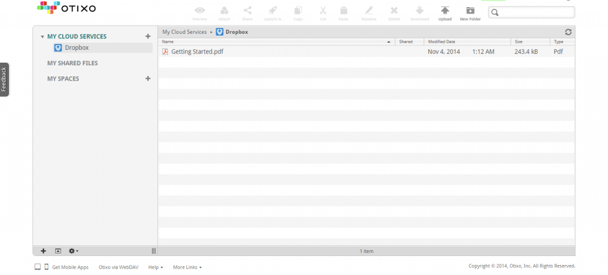Viewport: 608px width, 275px height.
Task: Add a new space with plus
Action: point(148,78)
